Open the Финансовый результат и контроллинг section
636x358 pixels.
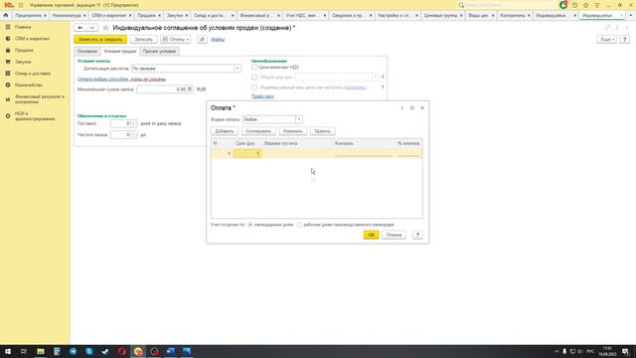(x=40, y=99)
